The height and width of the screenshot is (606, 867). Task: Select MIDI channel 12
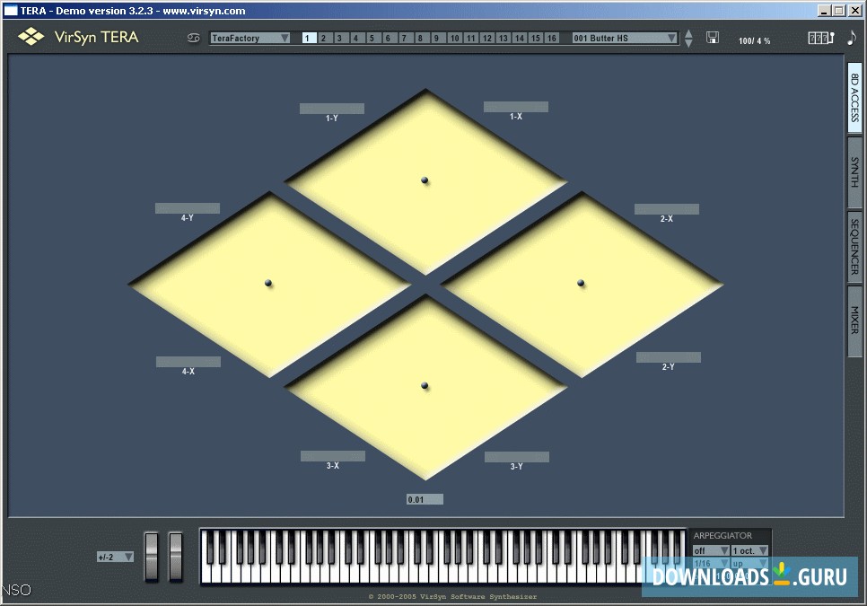486,38
